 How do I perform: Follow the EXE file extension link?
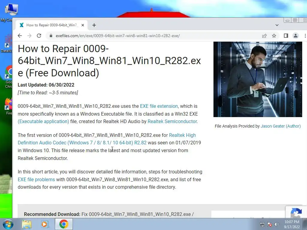pyautogui.click(x=159, y=106)
